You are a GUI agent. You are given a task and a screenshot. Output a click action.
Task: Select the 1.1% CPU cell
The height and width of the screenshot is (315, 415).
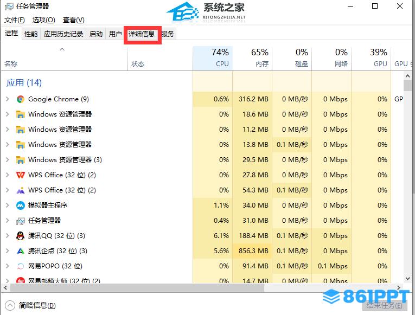(x=213, y=205)
